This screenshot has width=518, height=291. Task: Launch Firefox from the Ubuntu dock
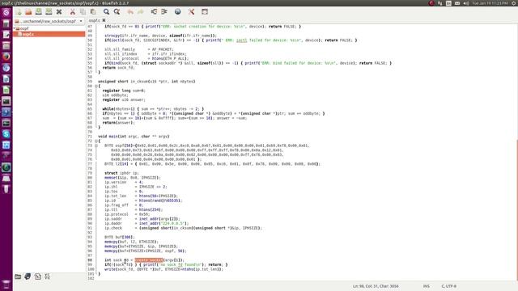point(6,57)
